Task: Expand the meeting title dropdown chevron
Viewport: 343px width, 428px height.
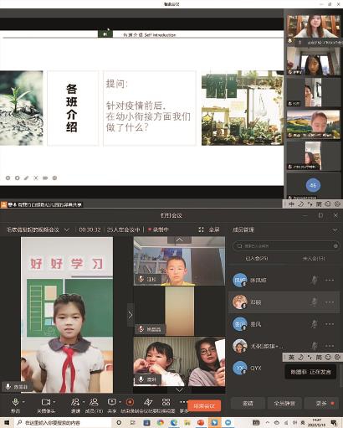Action: click(x=67, y=229)
